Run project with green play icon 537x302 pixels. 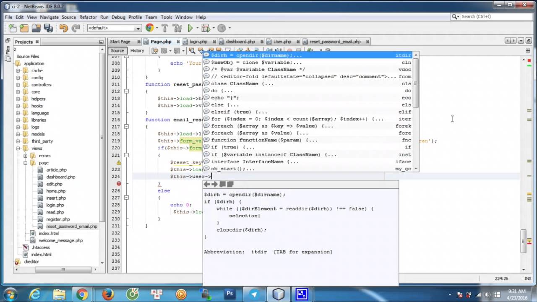click(x=190, y=28)
